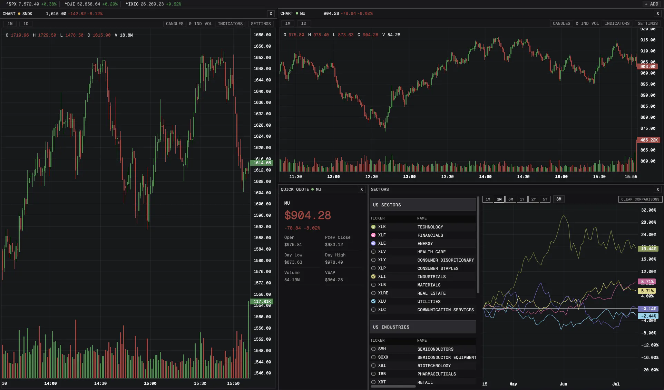
Task: Enable the SMH Semiconductors checkbox
Action: tap(373, 349)
